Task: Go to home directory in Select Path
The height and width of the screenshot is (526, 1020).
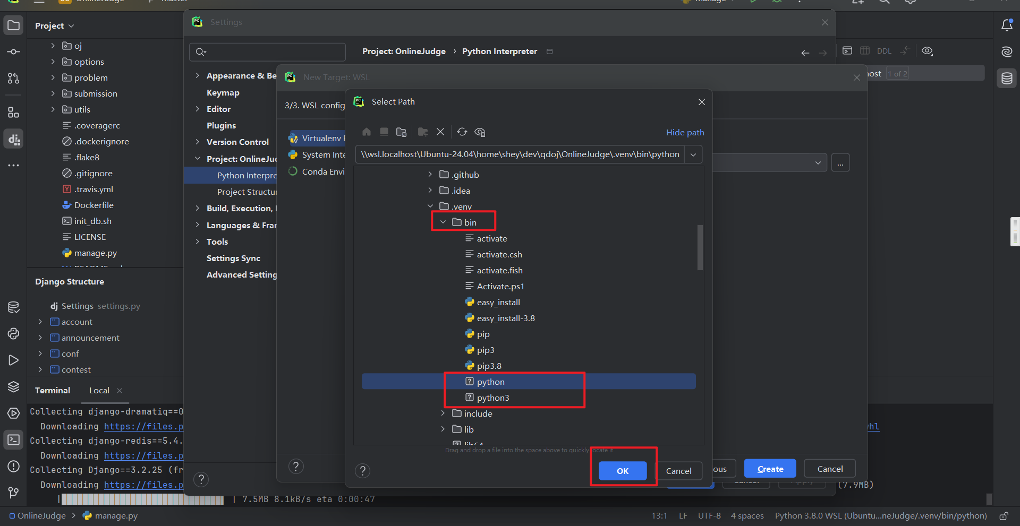Action: click(x=367, y=132)
